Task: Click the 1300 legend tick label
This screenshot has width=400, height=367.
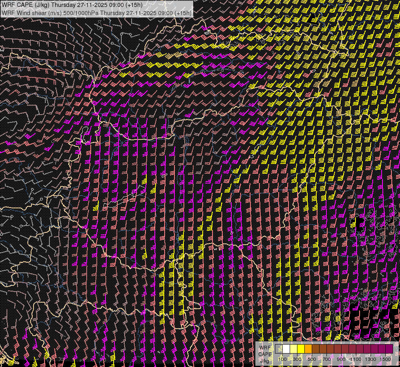Action: click(x=371, y=359)
